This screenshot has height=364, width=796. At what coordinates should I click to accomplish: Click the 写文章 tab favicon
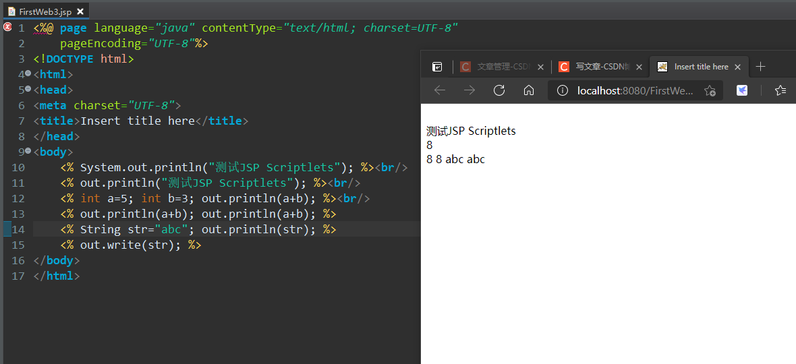tap(563, 67)
